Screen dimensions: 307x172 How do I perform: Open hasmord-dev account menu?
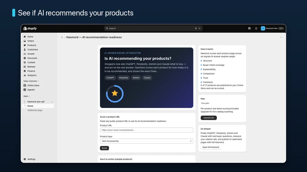tap(272, 28)
